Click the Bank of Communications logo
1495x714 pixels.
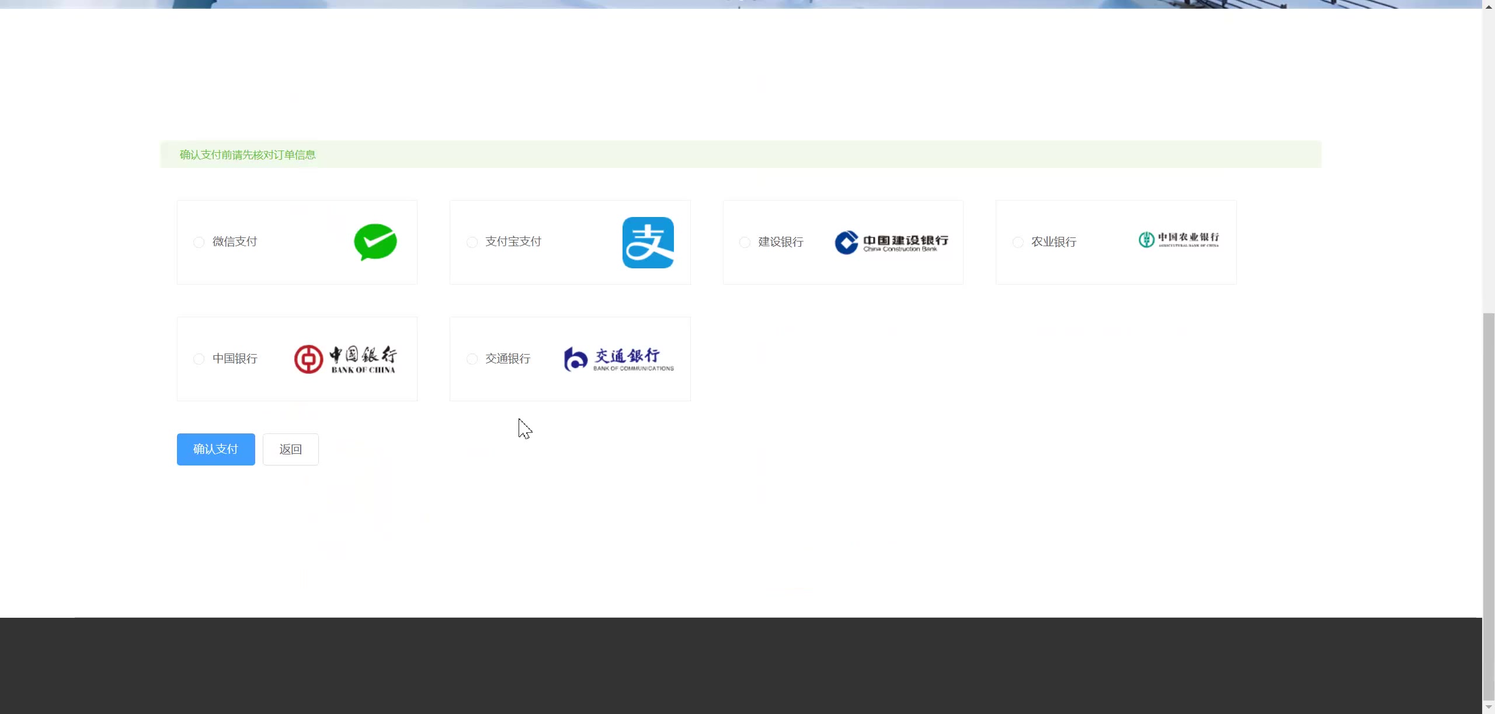point(618,359)
